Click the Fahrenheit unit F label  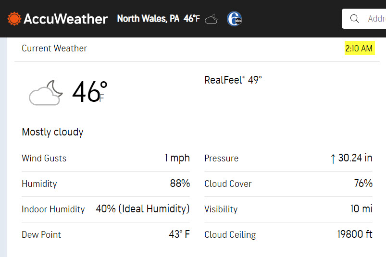tap(101, 98)
